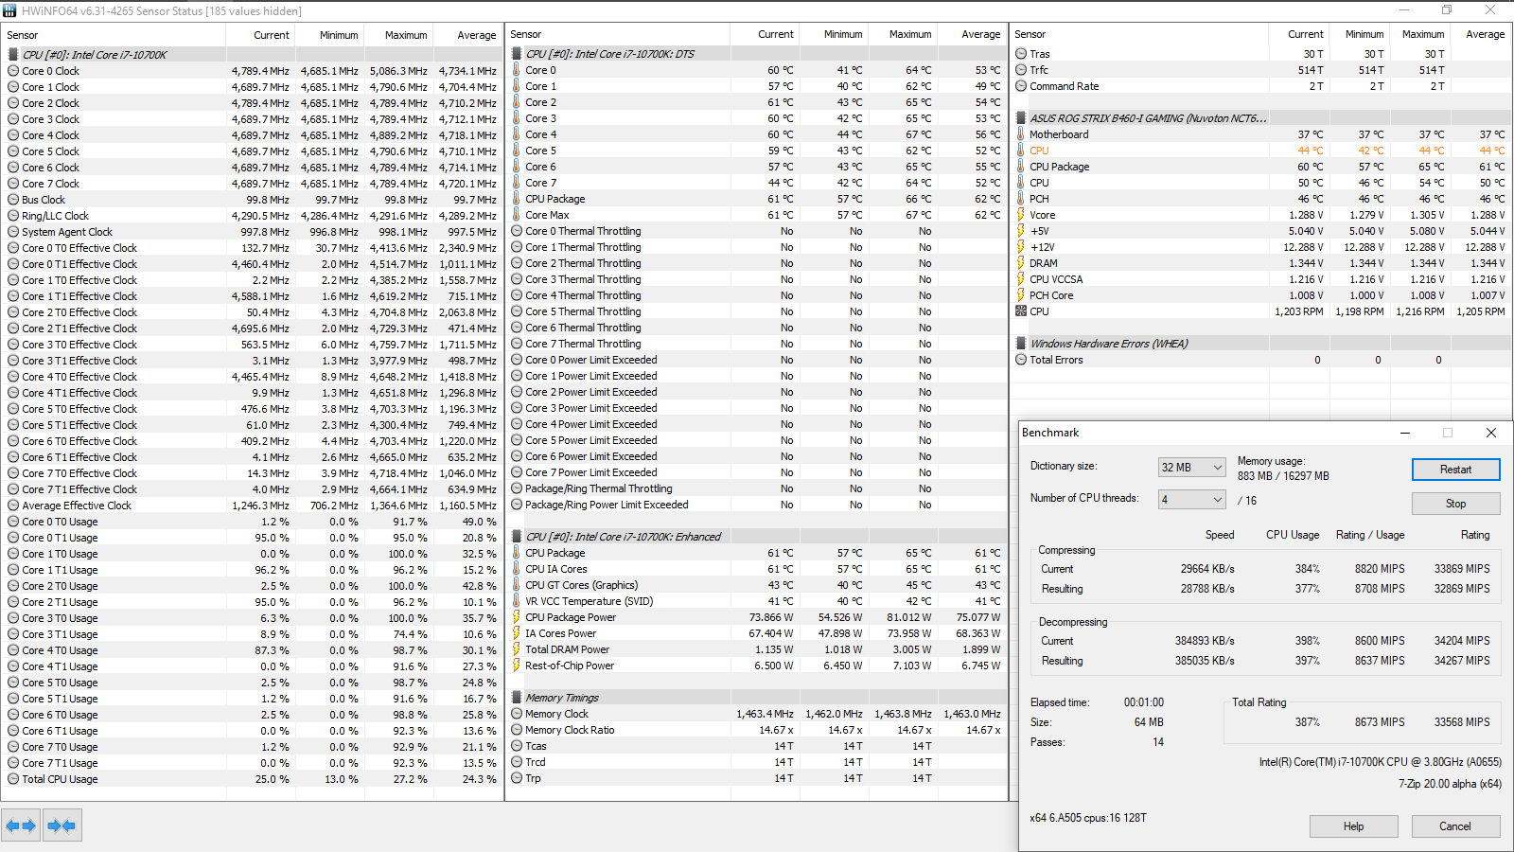The image size is (1514, 852).
Task: Click the icon beside Total Errors
Action: (x=1021, y=360)
